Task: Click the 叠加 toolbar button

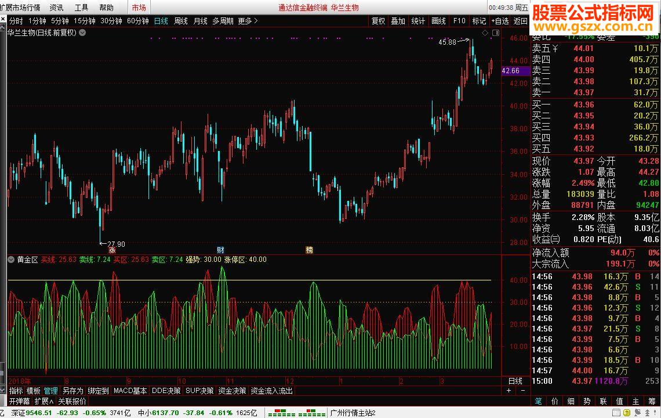Action: pos(398,21)
